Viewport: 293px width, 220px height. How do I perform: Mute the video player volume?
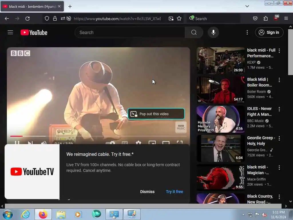point(43,143)
